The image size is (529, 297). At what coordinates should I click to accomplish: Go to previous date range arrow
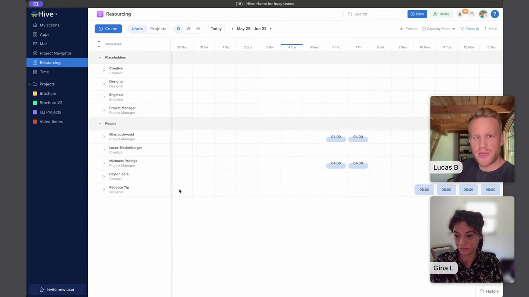click(x=233, y=29)
